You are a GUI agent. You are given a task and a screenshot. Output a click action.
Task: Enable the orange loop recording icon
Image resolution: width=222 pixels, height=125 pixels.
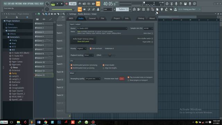click(98, 4)
